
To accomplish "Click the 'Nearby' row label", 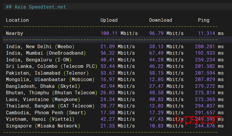I will (14, 33).
